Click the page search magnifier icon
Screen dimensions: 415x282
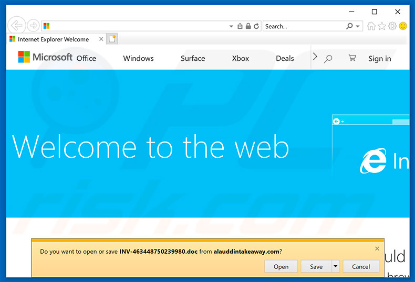point(328,59)
